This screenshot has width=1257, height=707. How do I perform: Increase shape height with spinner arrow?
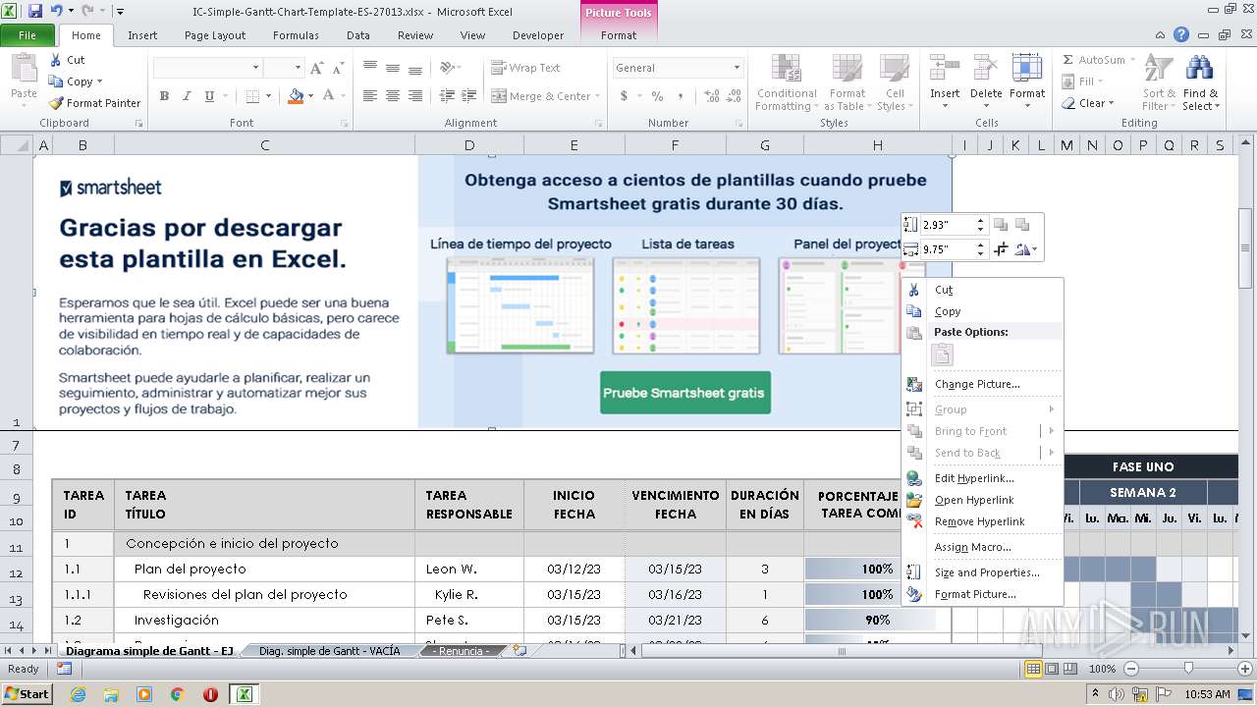click(980, 221)
